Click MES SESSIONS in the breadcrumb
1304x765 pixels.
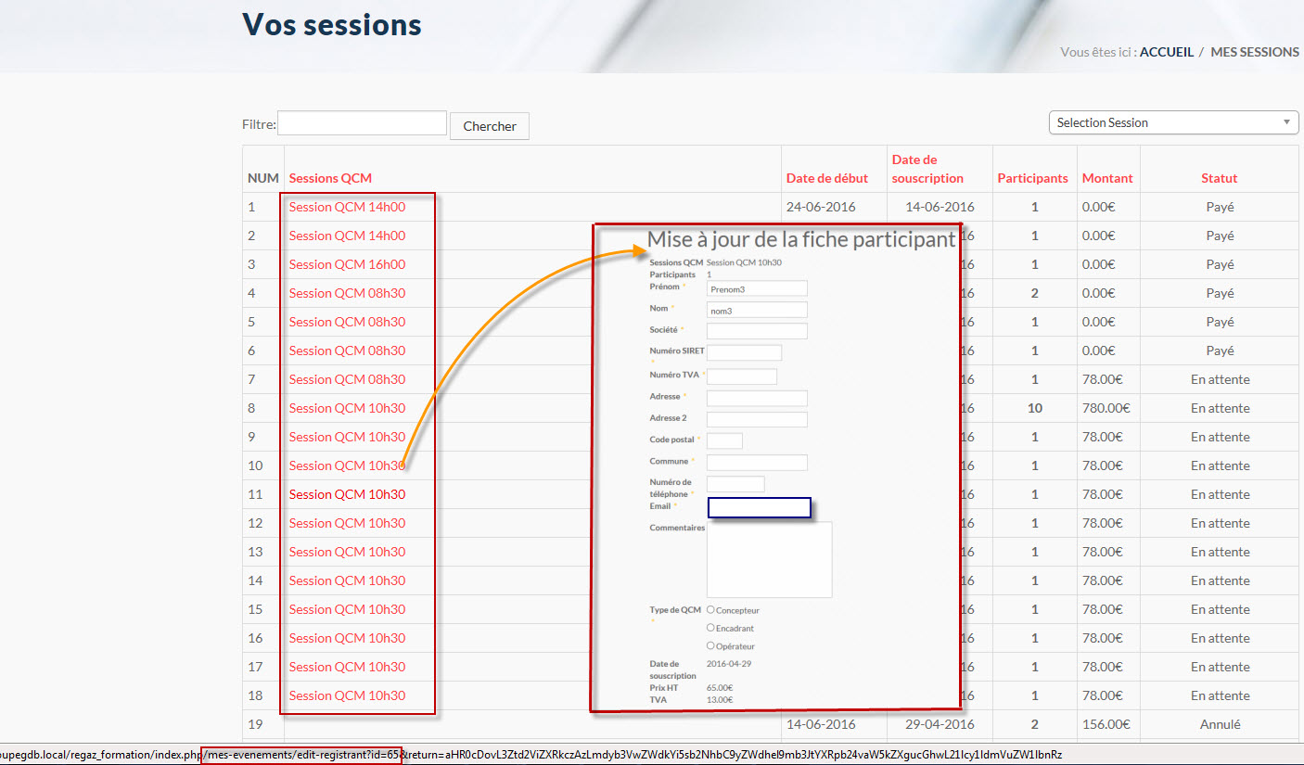[1254, 52]
